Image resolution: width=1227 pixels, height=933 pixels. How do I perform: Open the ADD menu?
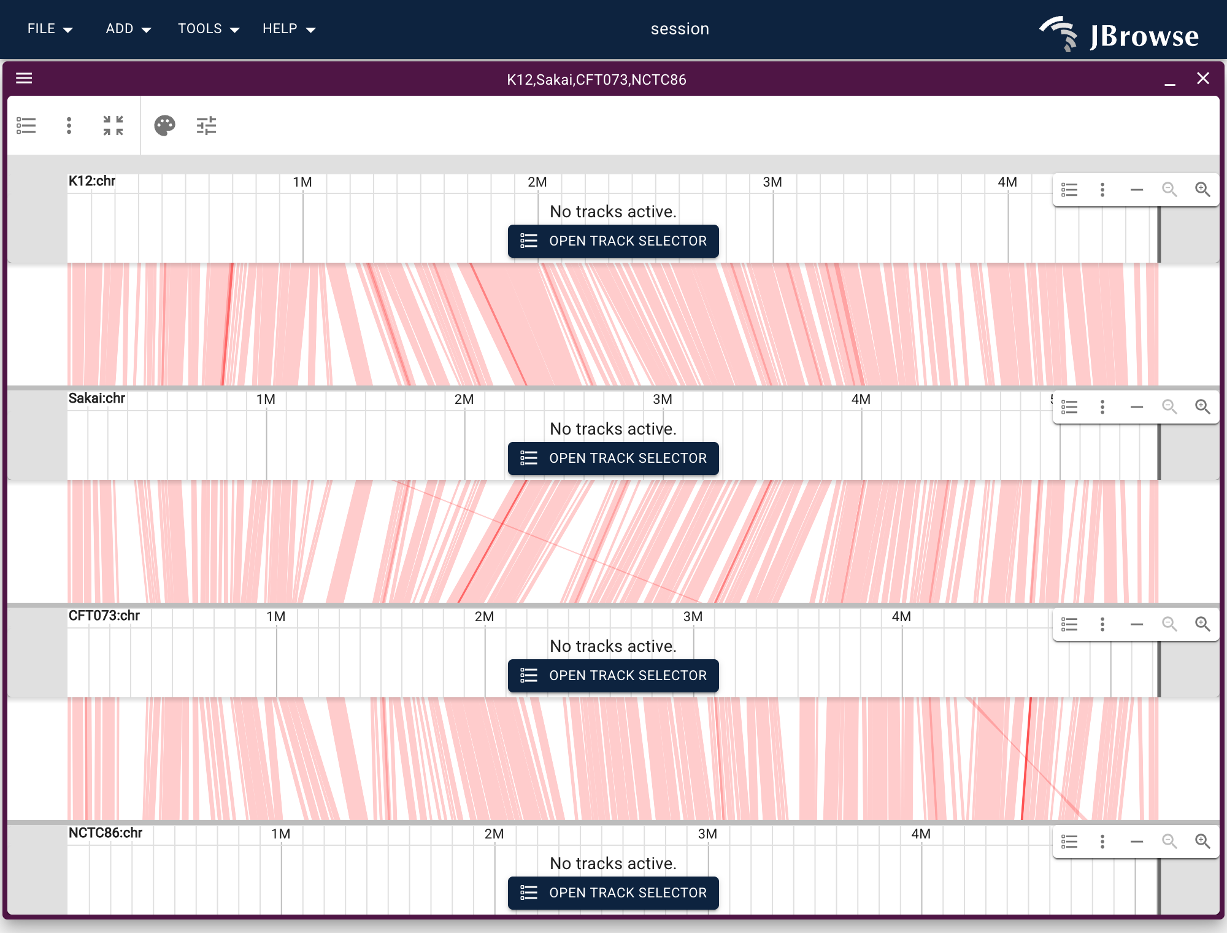[128, 29]
